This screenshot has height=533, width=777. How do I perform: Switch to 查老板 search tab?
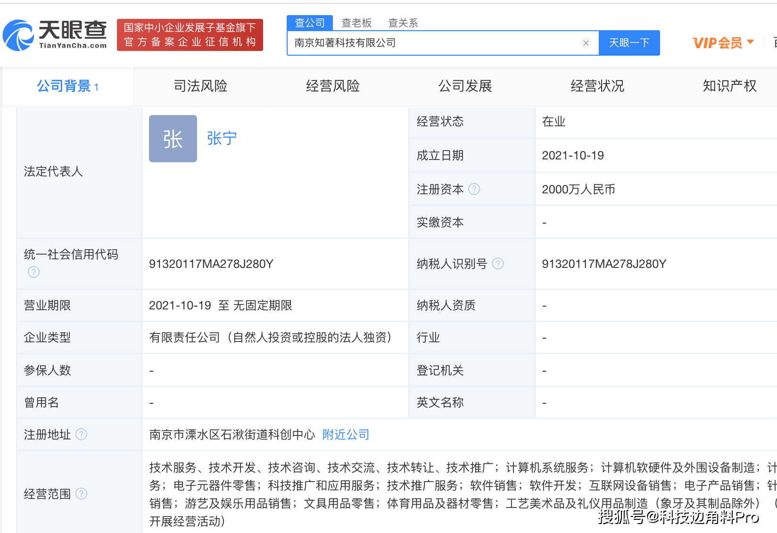356,23
